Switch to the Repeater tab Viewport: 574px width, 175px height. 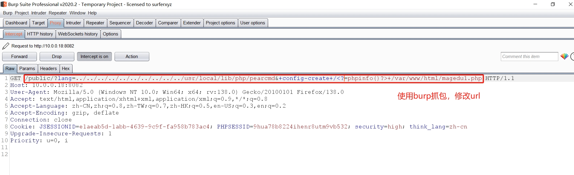[x=95, y=23]
